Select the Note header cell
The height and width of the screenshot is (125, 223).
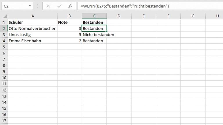[x=69, y=22]
